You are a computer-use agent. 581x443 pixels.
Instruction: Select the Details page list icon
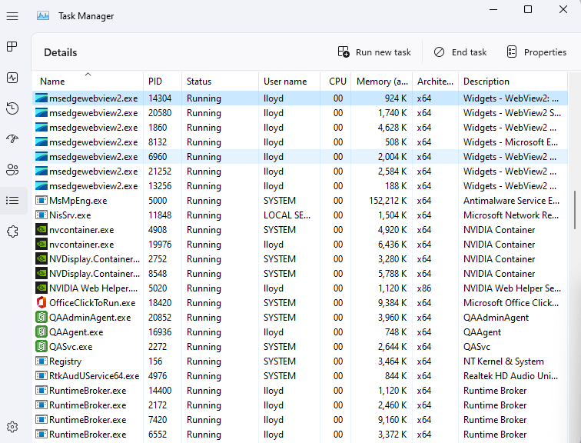(x=12, y=201)
